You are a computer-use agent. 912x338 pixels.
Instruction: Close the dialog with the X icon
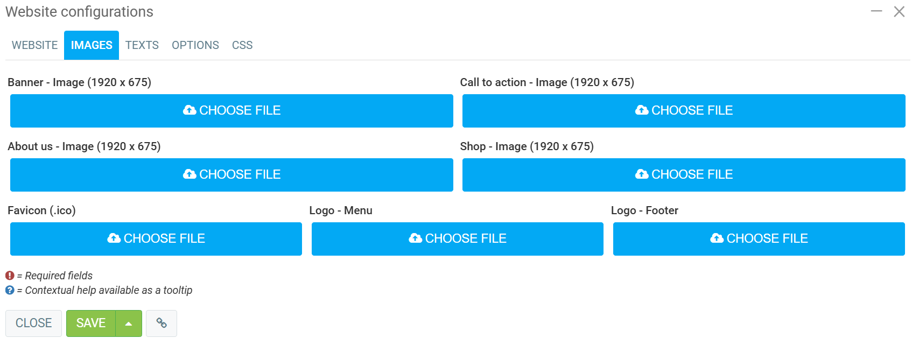tap(899, 12)
